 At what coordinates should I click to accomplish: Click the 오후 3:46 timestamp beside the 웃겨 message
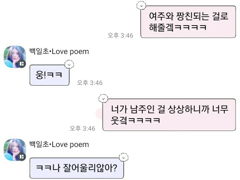[82, 128]
